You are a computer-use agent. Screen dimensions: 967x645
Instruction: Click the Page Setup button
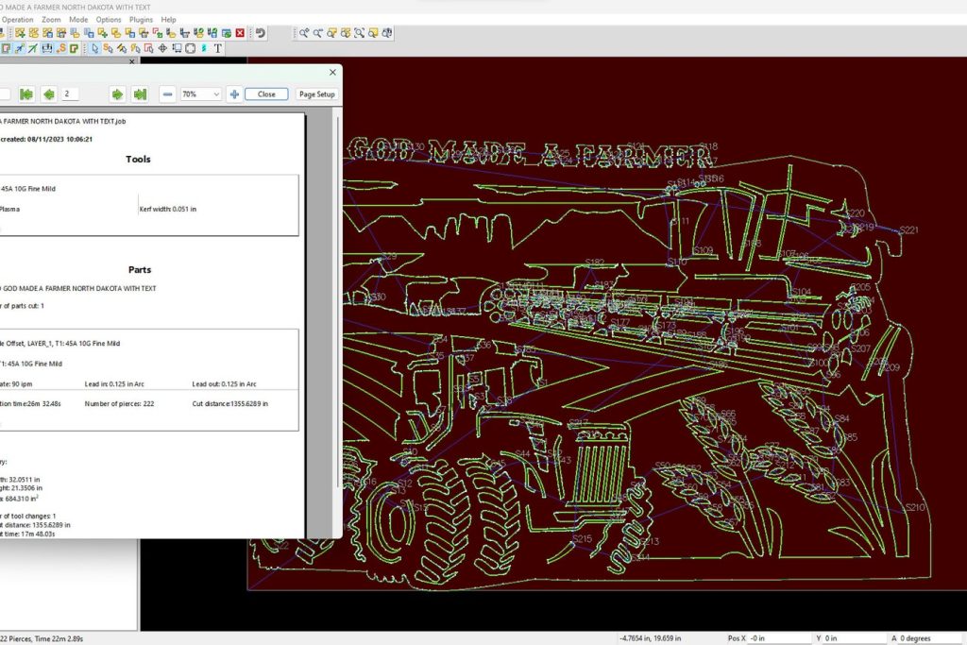317,94
